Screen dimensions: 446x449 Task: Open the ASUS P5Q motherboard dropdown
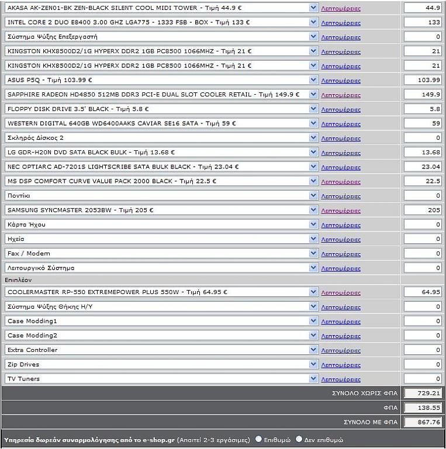coord(161,80)
